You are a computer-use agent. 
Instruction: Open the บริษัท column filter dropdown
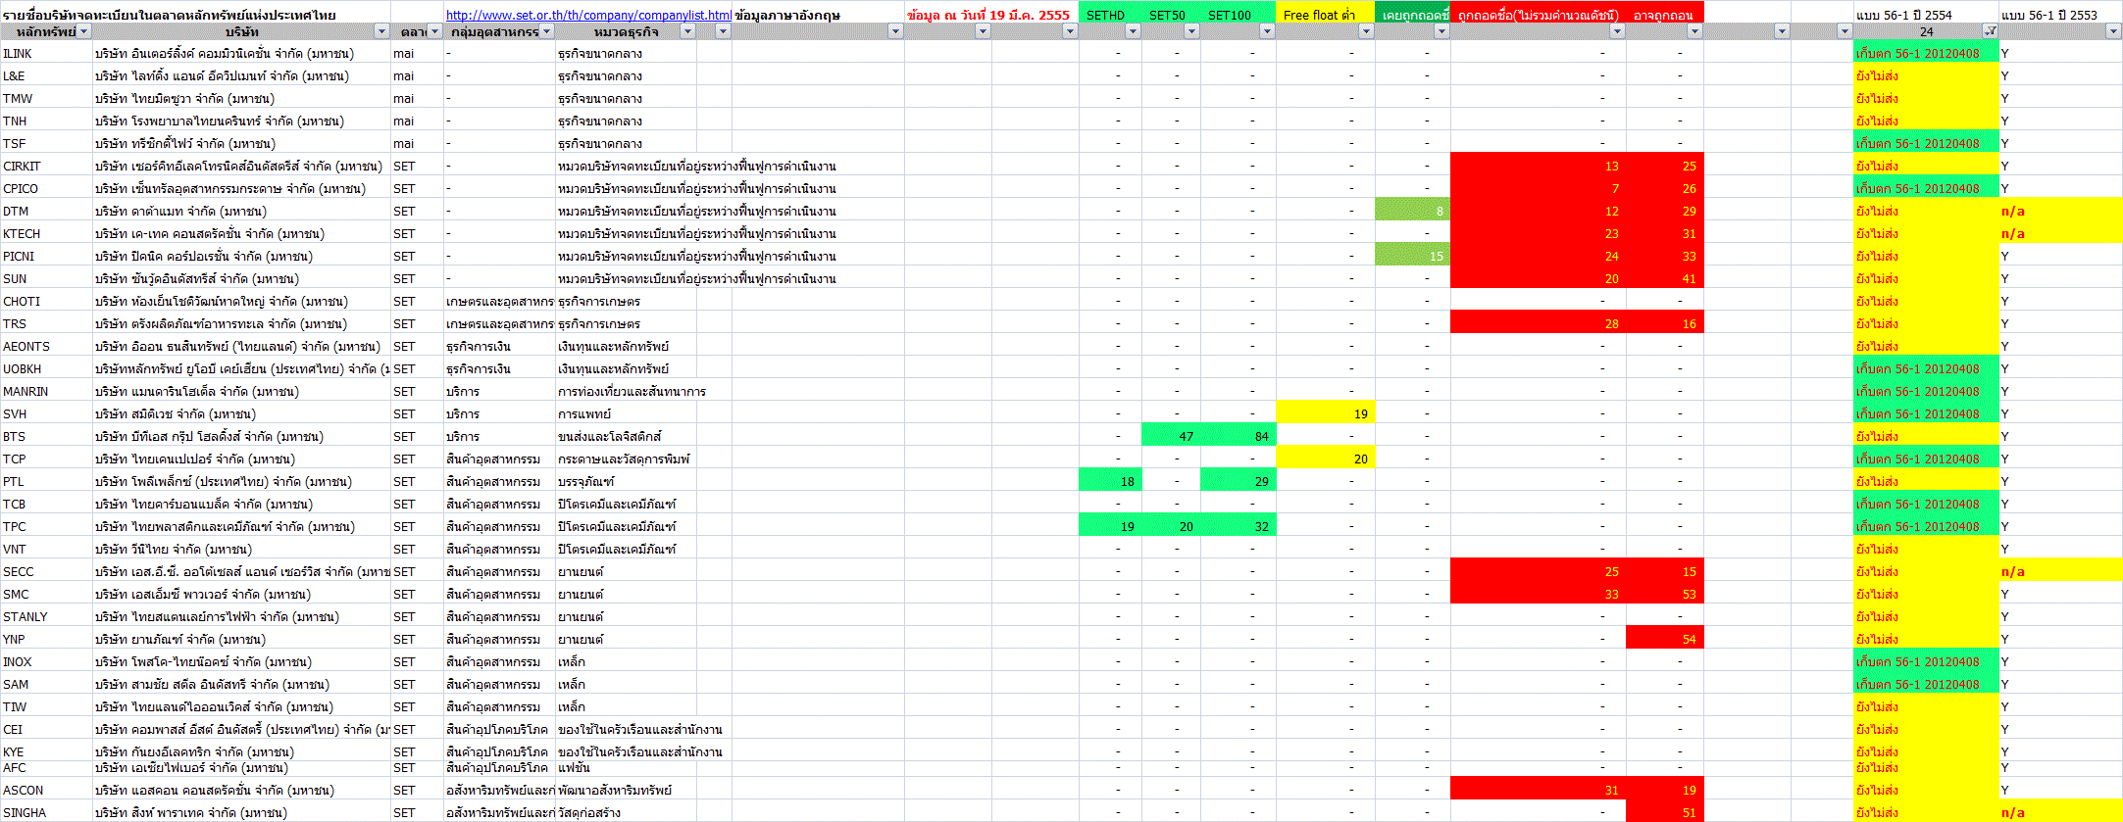(x=381, y=31)
